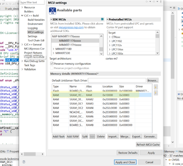
Task: Click Preinstalled MCUs list scroll-down arrow
Action: (157, 53)
